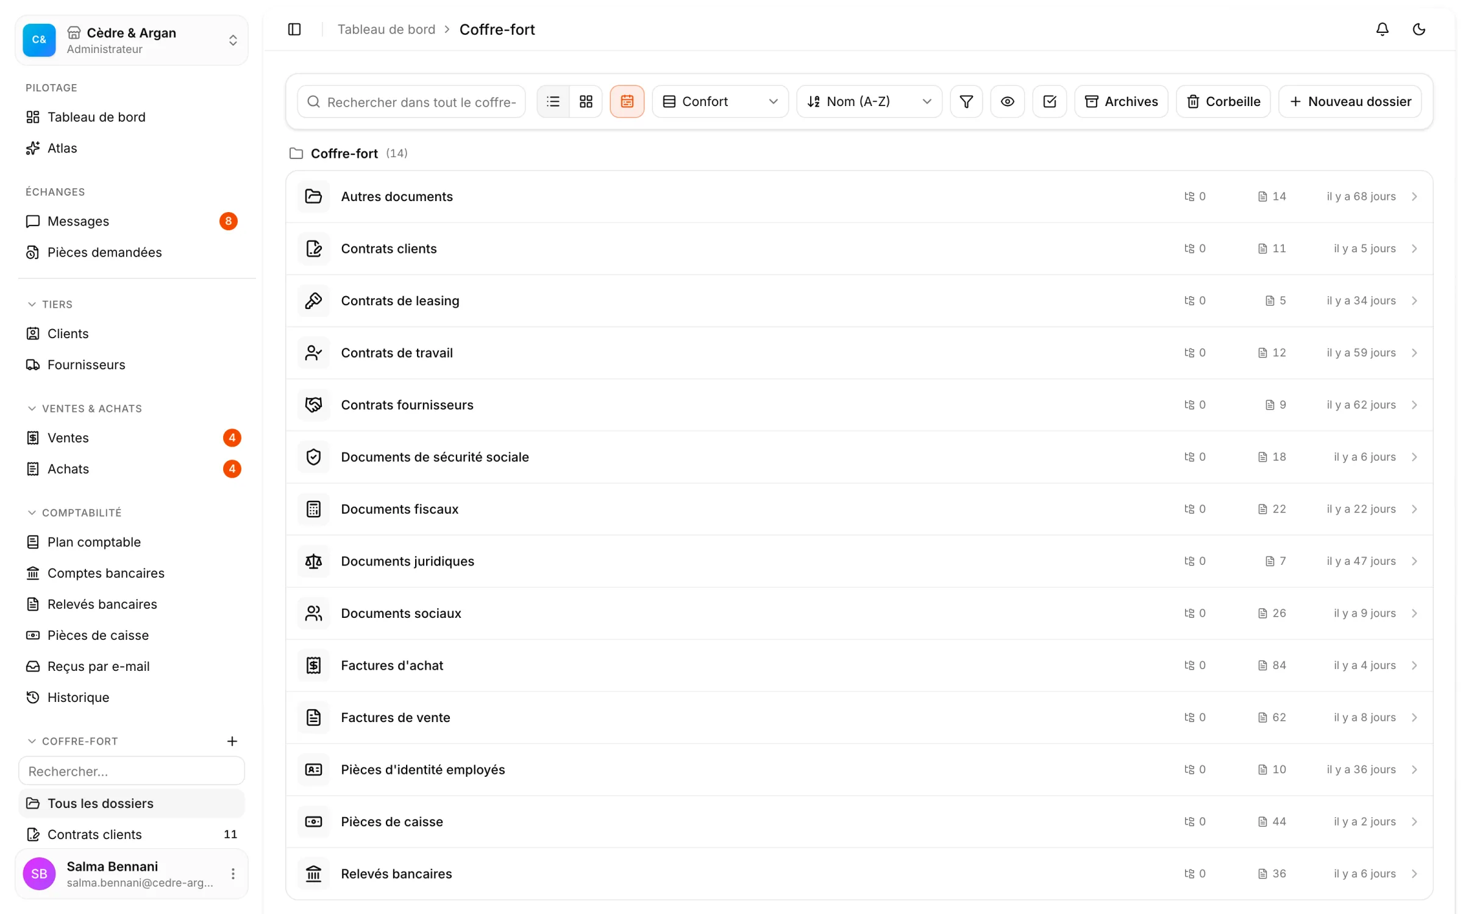Open the filter funnel icon
The image size is (1463, 914).
(x=966, y=101)
